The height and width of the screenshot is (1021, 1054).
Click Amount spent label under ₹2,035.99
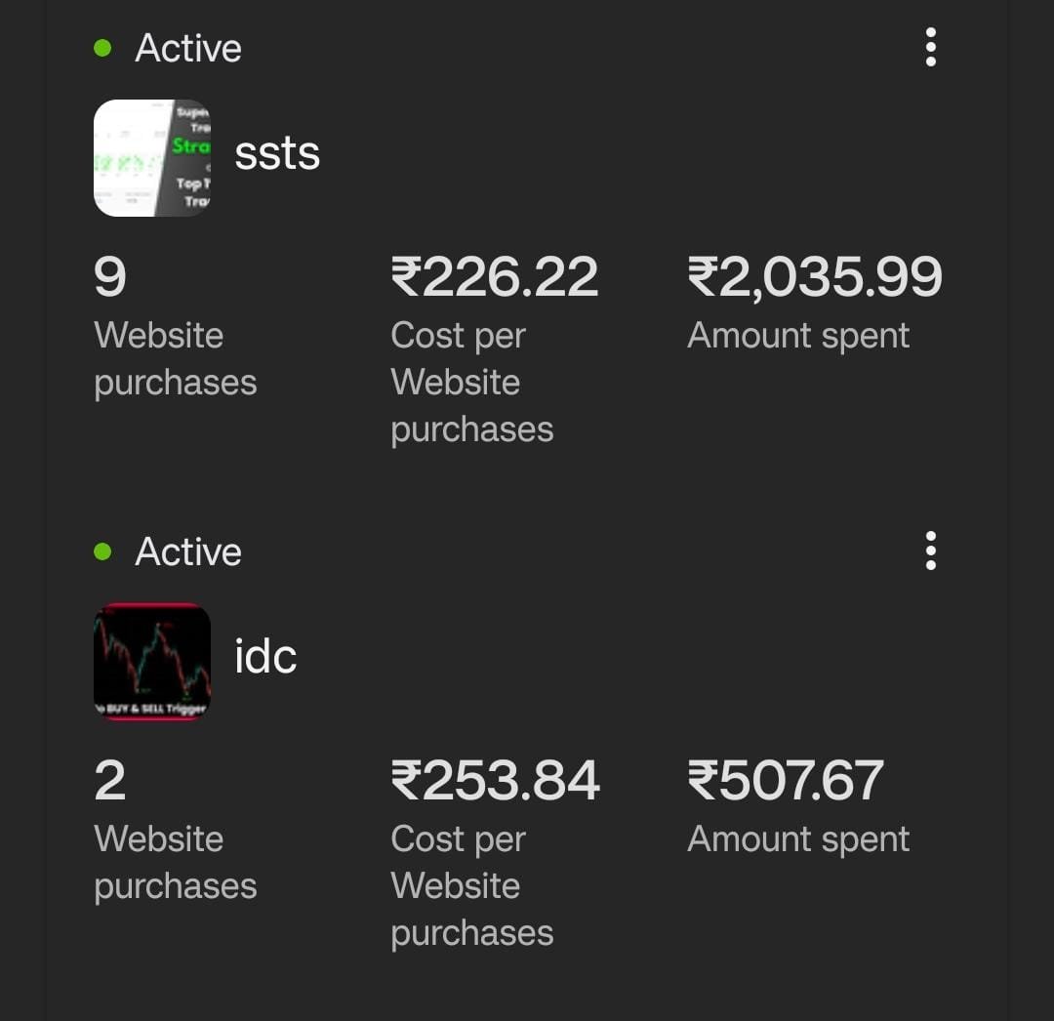pyautogui.click(x=798, y=336)
